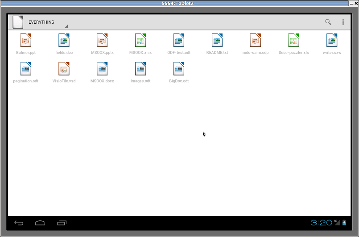Screen dimensions: 359x237
Task: Open the fields.doc document icon
Action: [x=64, y=40]
